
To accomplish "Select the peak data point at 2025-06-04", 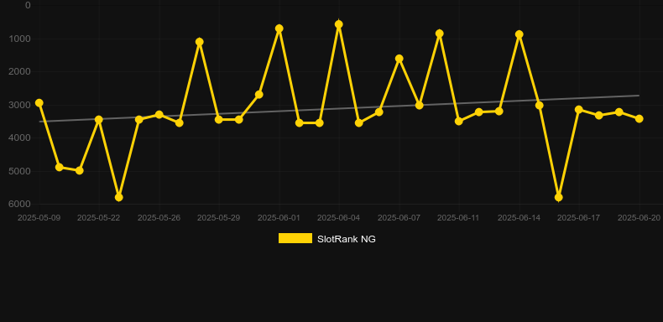I will click(339, 24).
